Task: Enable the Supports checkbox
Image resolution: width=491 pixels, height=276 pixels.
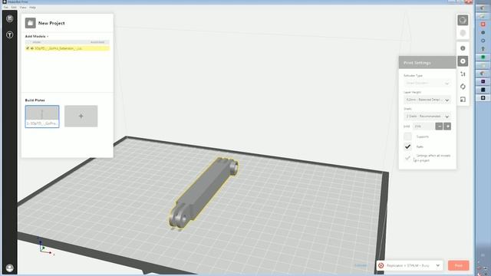Action: pyautogui.click(x=407, y=136)
